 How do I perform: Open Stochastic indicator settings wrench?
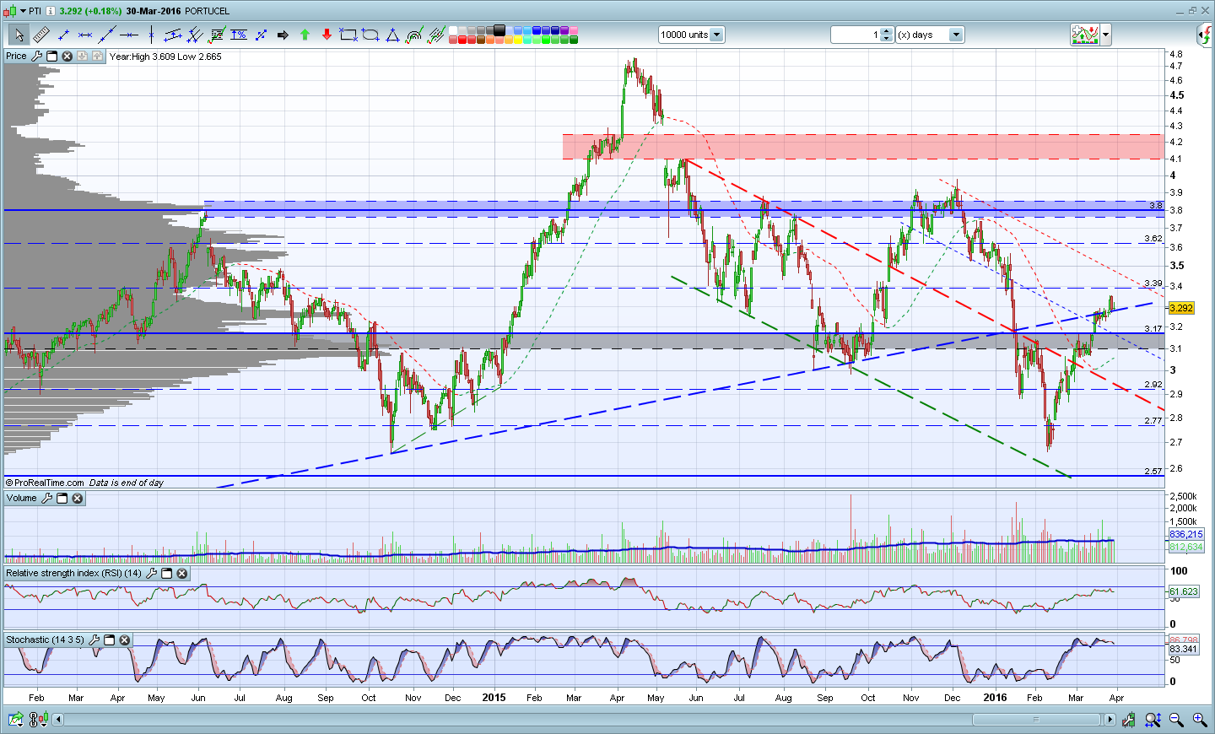94,640
